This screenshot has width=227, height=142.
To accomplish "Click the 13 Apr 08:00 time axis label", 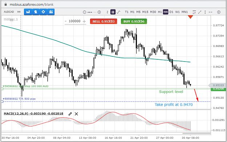I will pos(88,138).
